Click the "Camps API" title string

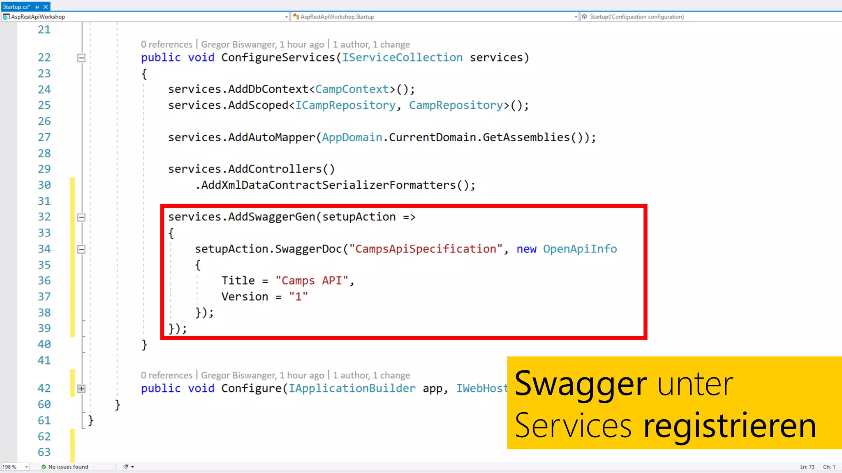(312, 281)
